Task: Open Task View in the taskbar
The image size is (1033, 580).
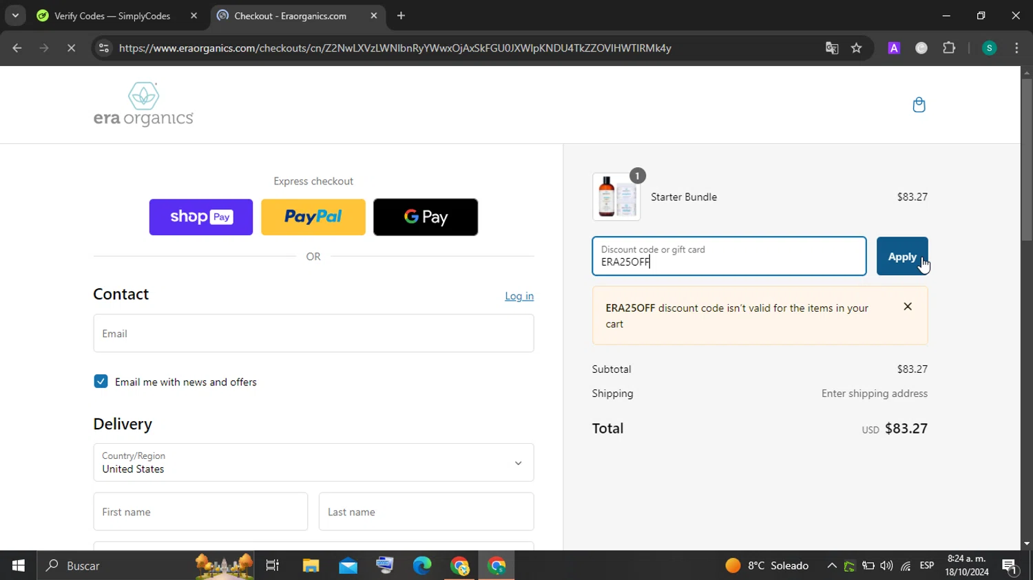Action: (273, 566)
